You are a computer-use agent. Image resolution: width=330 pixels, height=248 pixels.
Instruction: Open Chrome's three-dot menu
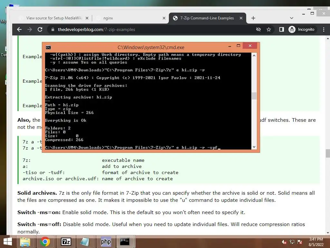pyautogui.click(x=324, y=29)
